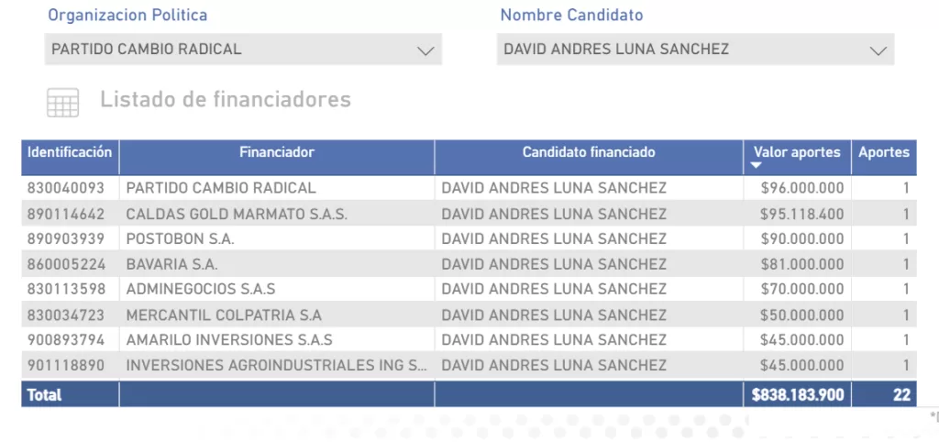Viewport: 939px width, 442px height.
Task: Expand the Nombre Candidato dropdown chevron
Action: (x=878, y=51)
